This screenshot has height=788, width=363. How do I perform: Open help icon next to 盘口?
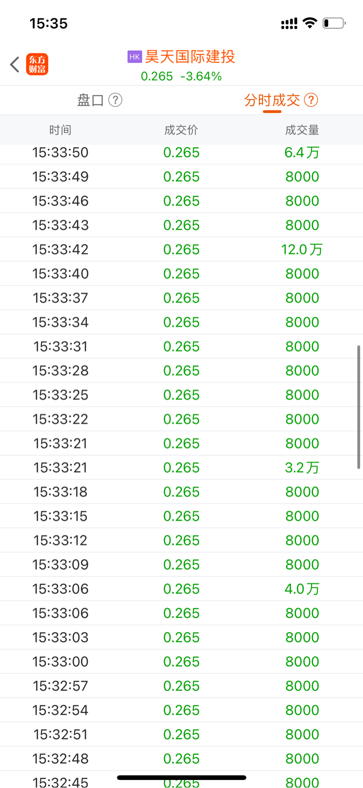[x=115, y=100]
